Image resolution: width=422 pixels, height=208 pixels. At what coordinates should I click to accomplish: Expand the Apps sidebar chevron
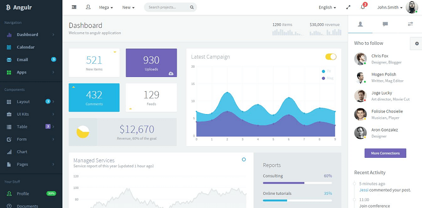click(53, 72)
